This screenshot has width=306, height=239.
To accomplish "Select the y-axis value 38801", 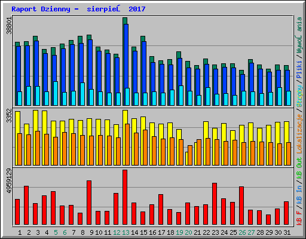I will click(x=10, y=26).
